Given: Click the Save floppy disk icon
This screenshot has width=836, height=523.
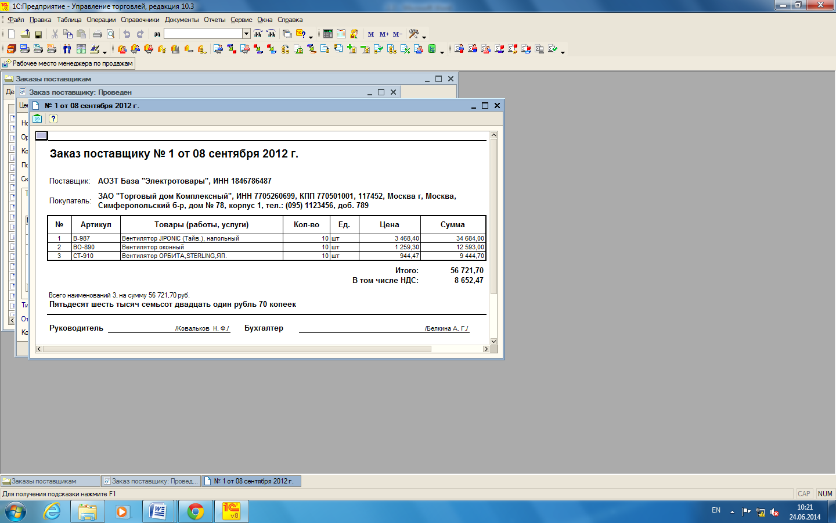Looking at the screenshot, I should pos(38,34).
